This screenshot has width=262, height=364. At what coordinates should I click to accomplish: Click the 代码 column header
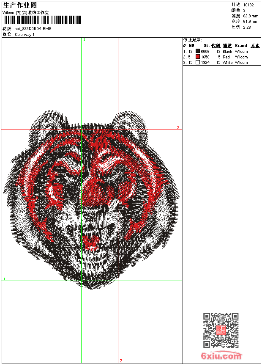216,46
